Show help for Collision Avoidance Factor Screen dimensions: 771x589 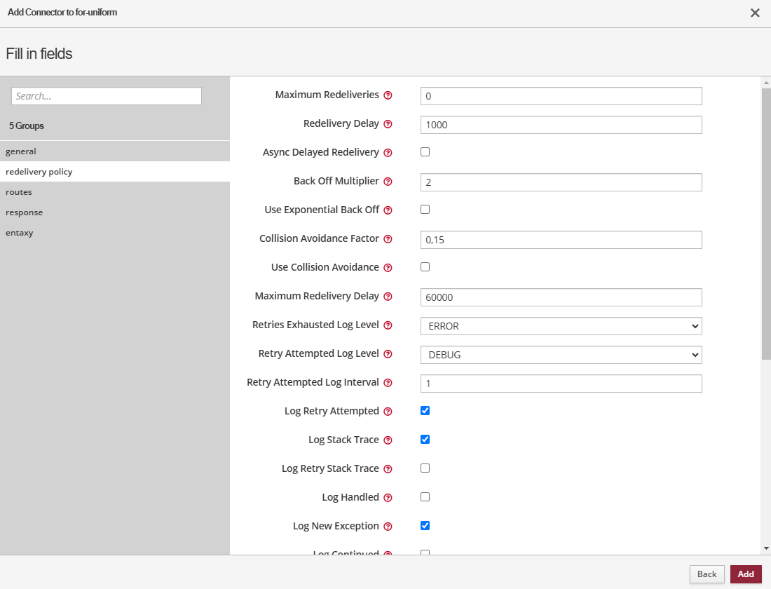pos(388,239)
